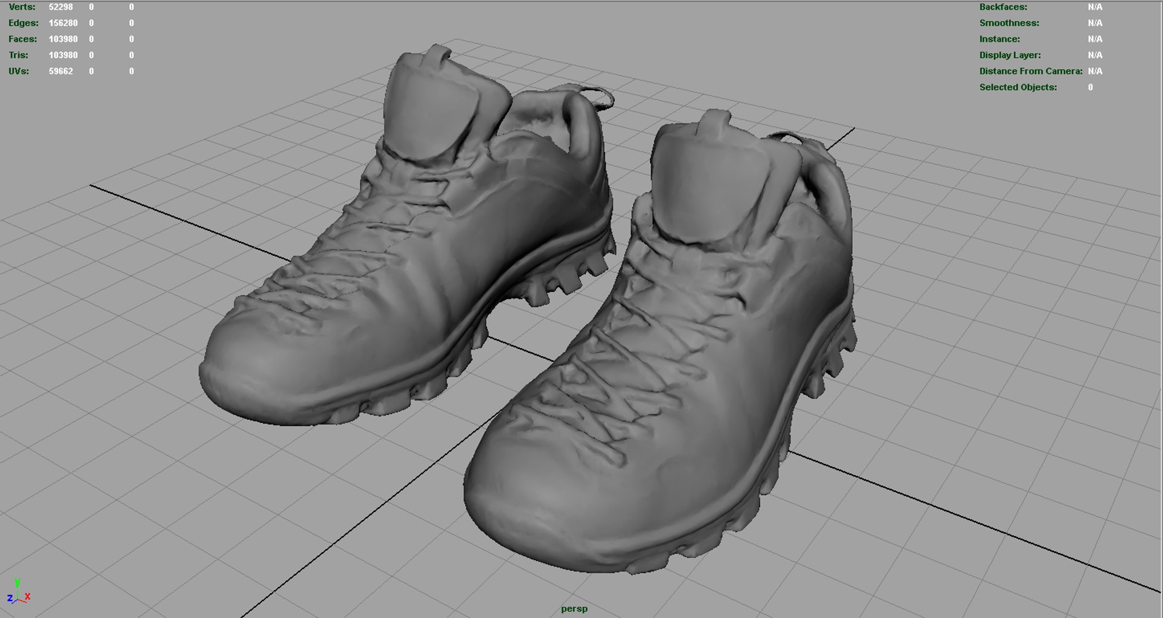Click the vertex count value 52298
Screen dimensions: 1163x618
[x=61, y=7]
